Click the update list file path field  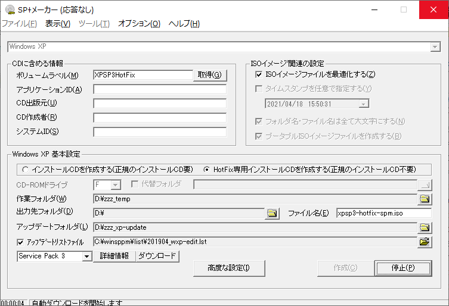coord(255,242)
